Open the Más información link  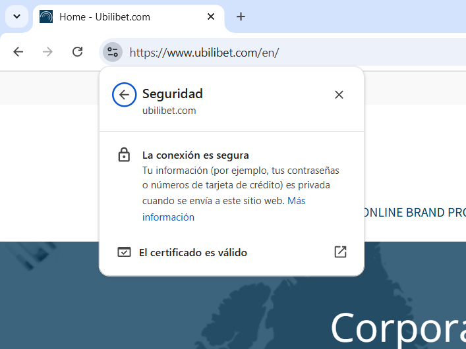pyautogui.click(x=223, y=209)
